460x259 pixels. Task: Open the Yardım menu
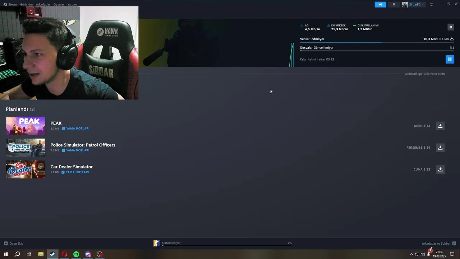[72, 4]
